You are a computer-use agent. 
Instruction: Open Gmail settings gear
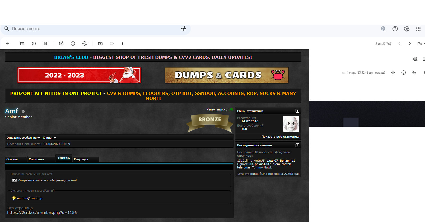[407, 29]
